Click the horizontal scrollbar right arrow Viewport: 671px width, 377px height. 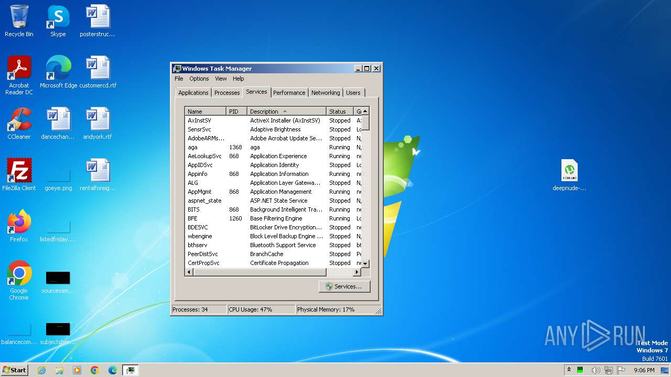(357, 272)
